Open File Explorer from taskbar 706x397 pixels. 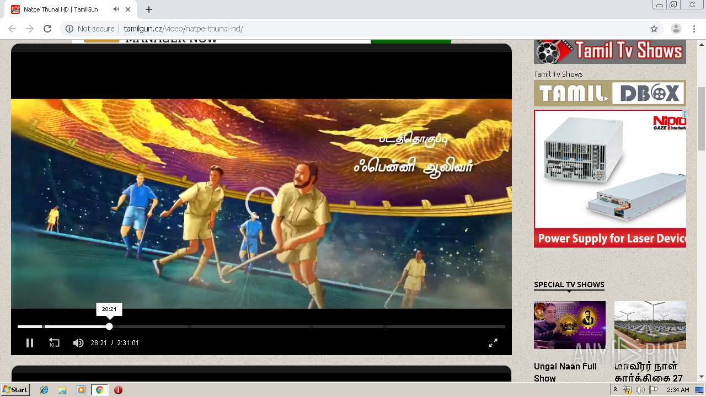62,390
